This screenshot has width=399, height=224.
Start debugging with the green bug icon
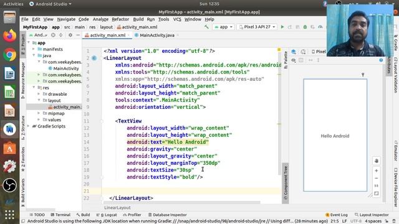coord(305,27)
